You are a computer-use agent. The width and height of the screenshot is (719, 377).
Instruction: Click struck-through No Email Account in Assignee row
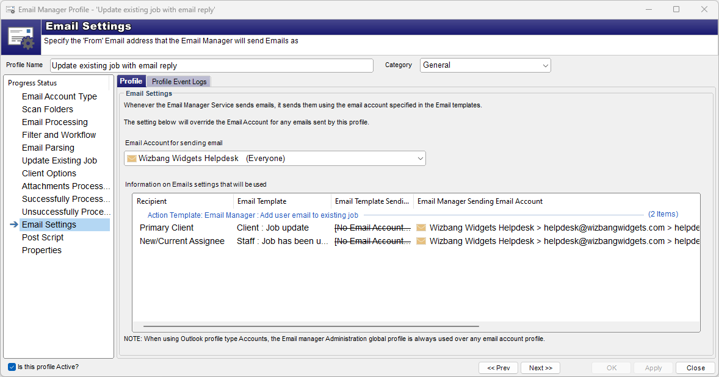(372, 241)
